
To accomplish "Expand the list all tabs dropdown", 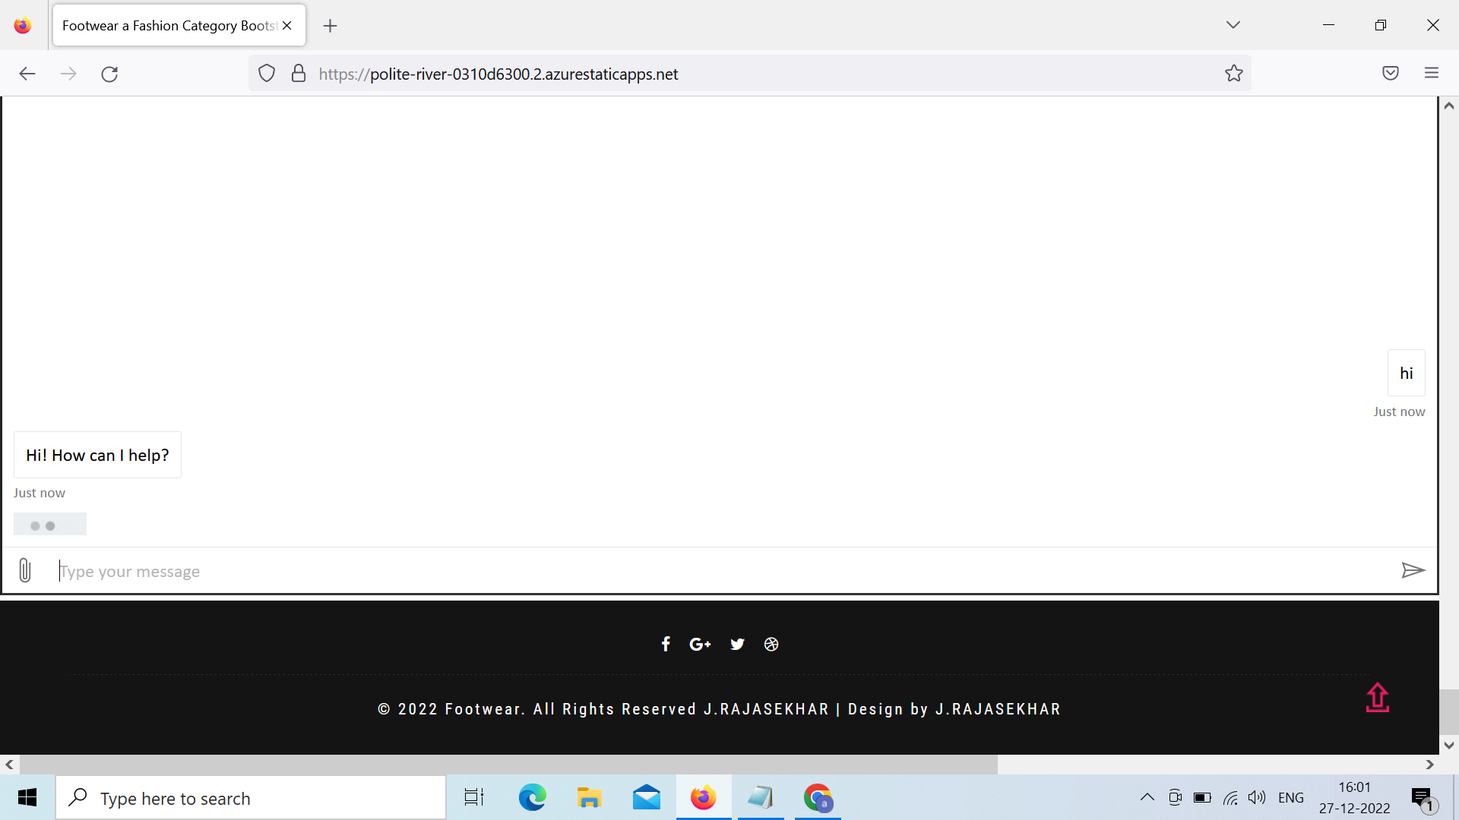I will (x=1233, y=25).
